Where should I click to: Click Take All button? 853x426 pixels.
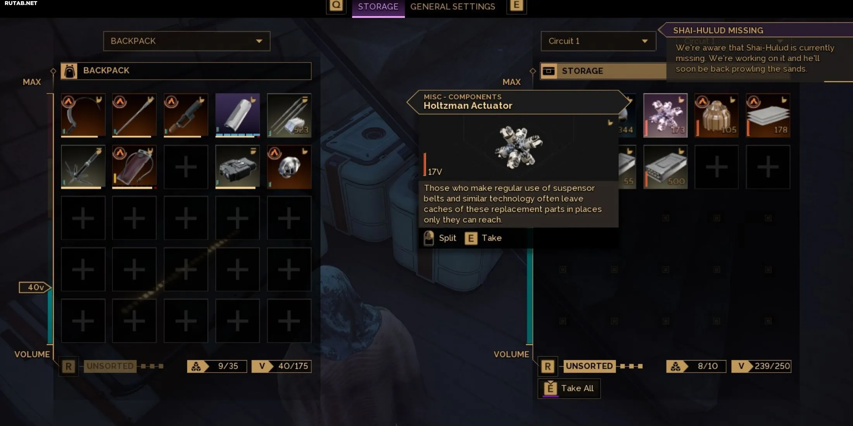click(x=569, y=388)
